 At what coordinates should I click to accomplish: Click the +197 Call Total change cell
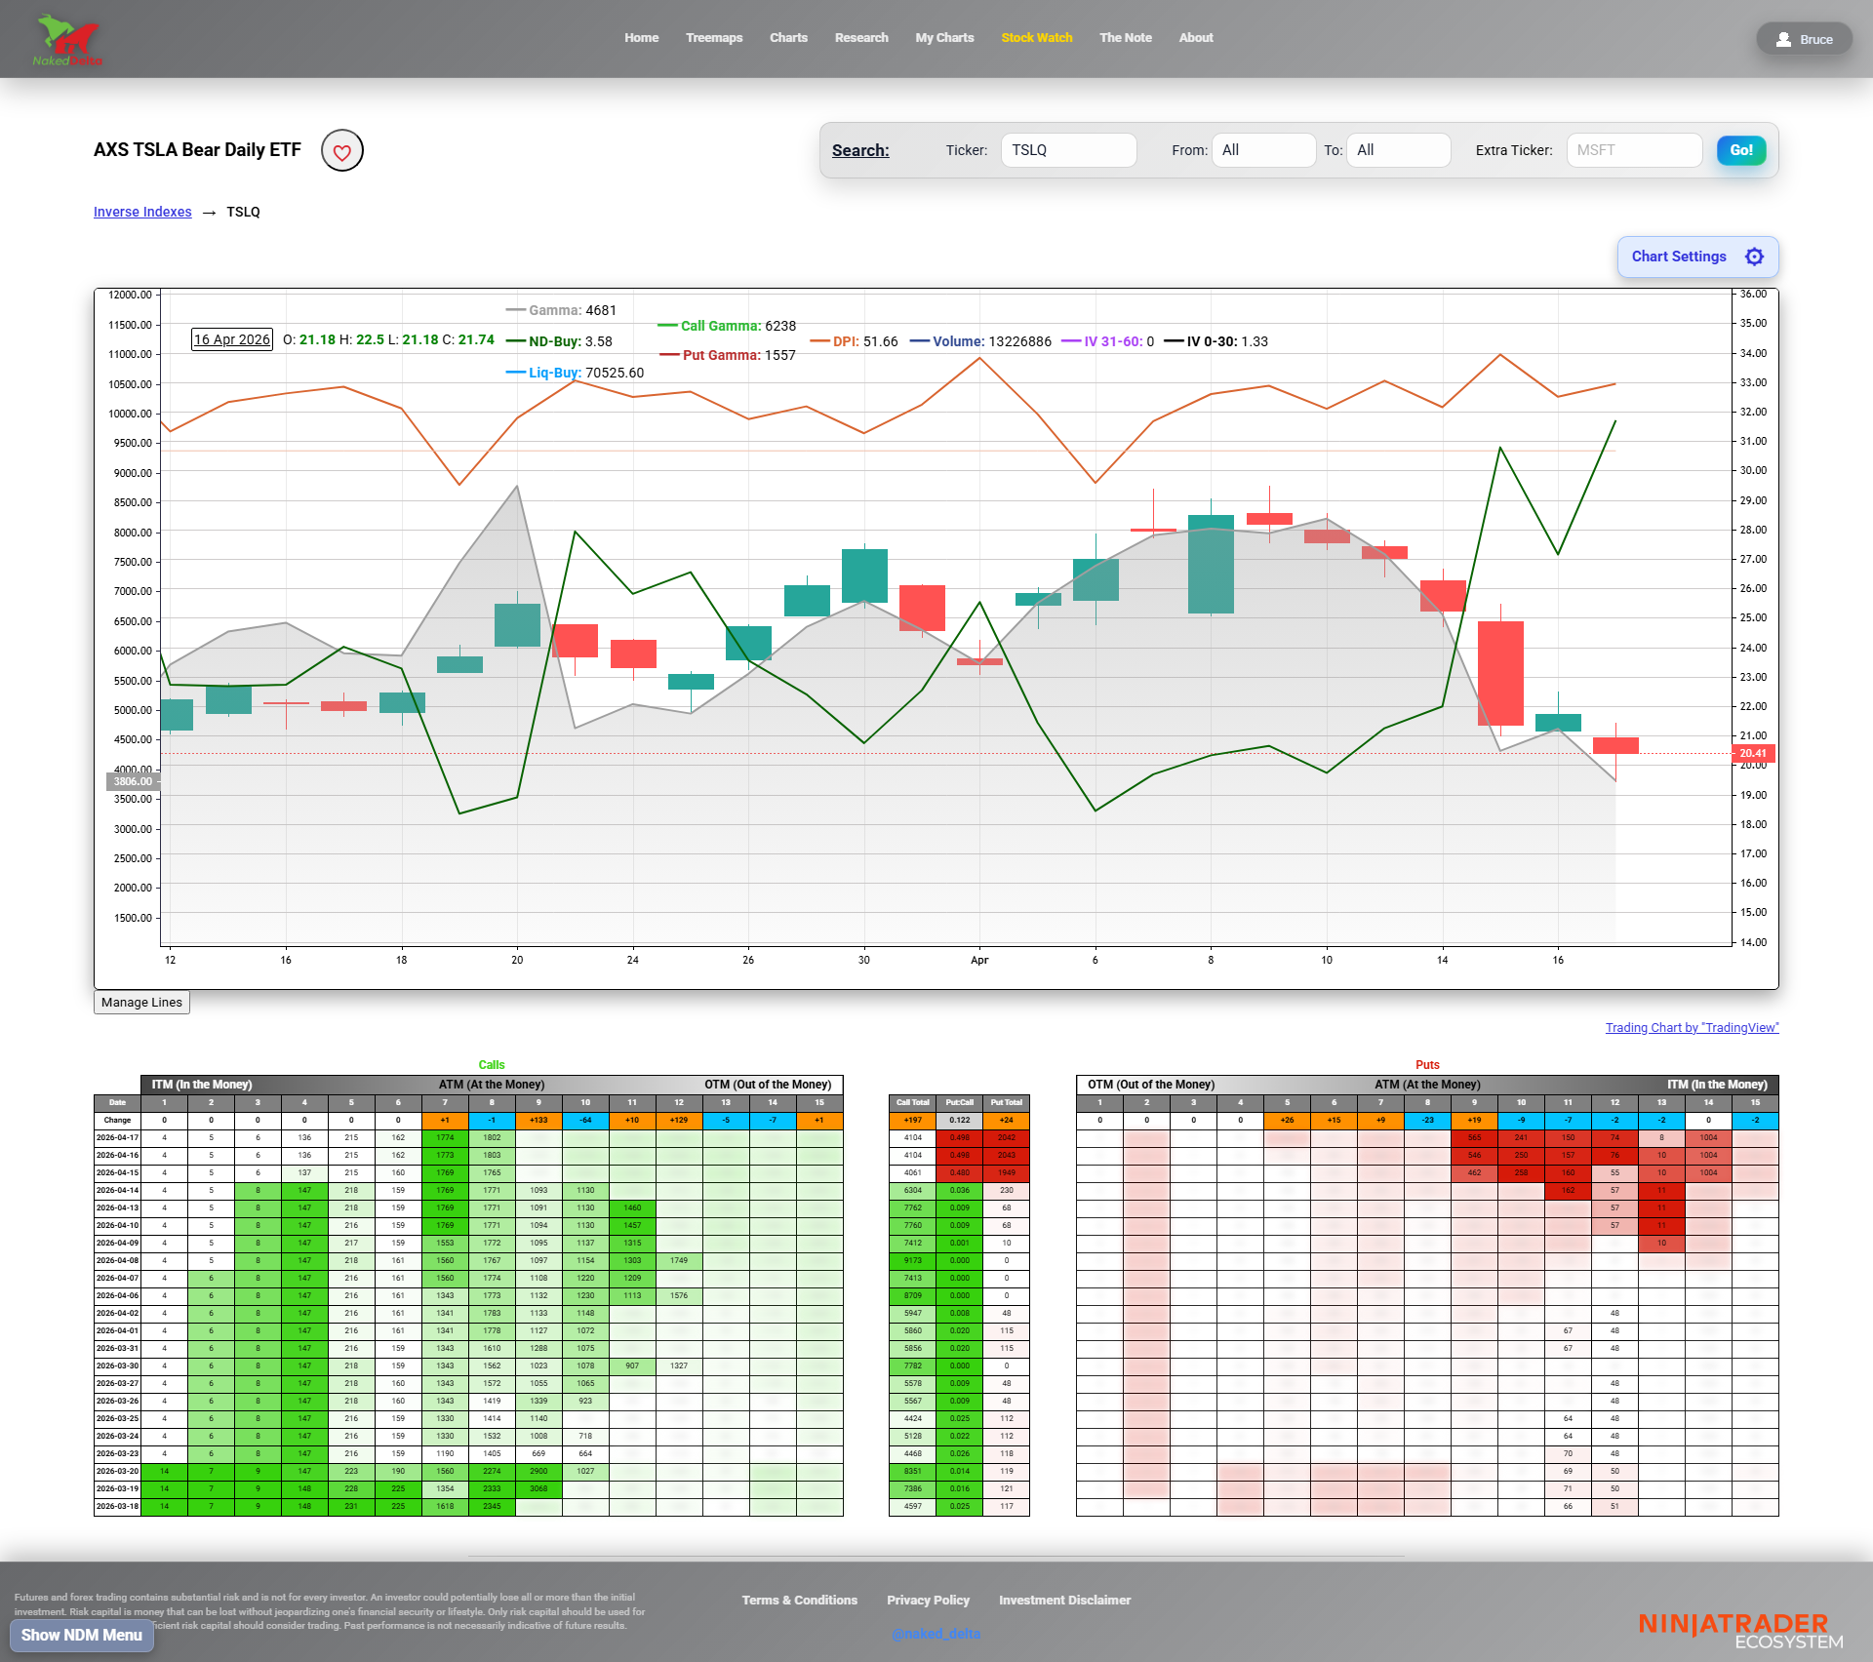click(912, 1121)
